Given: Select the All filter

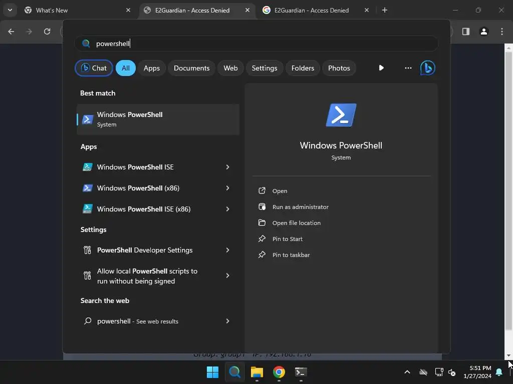Looking at the screenshot, I should point(126,68).
